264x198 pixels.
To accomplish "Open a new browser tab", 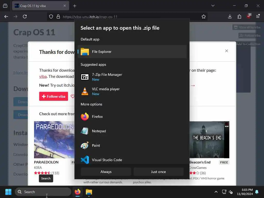I will pyautogui.click(x=75, y=6).
